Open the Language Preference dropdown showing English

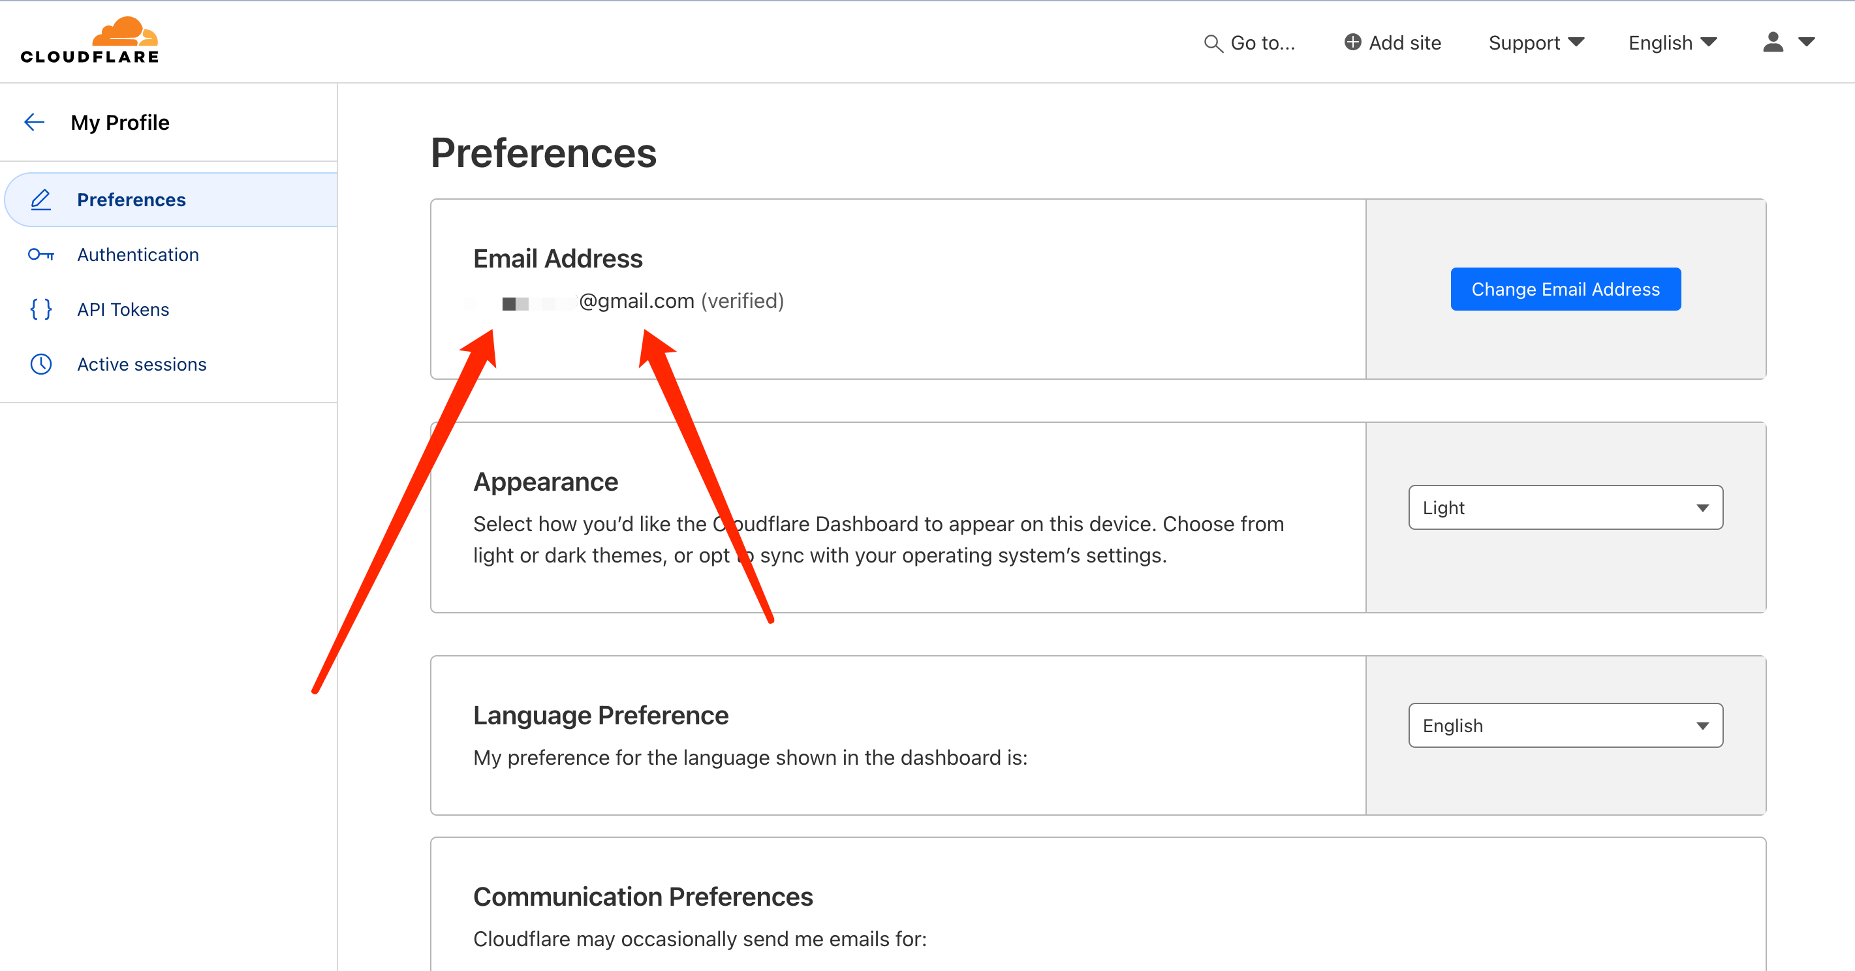click(x=1565, y=726)
